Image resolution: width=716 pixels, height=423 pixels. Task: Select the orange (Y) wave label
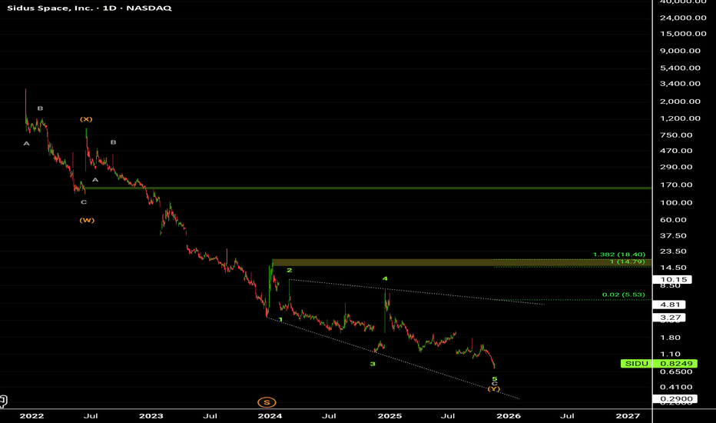click(x=494, y=389)
